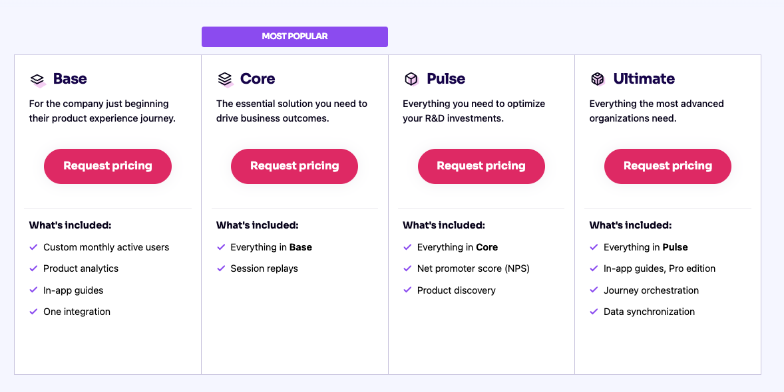This screenshot has height=392, width=784.
Task: Select Request pricing under the Base plan
Action: [x=107, y=166]
